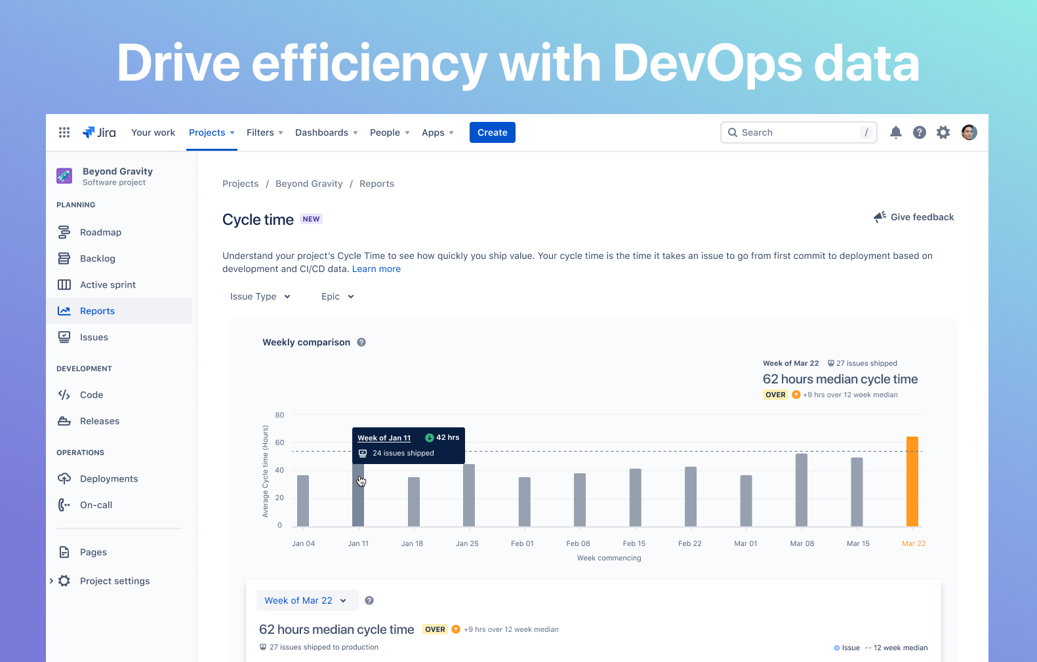This screenshot has height=662, width=1037.
Task: Open the help question mark icon
Action: coord(920,132)
